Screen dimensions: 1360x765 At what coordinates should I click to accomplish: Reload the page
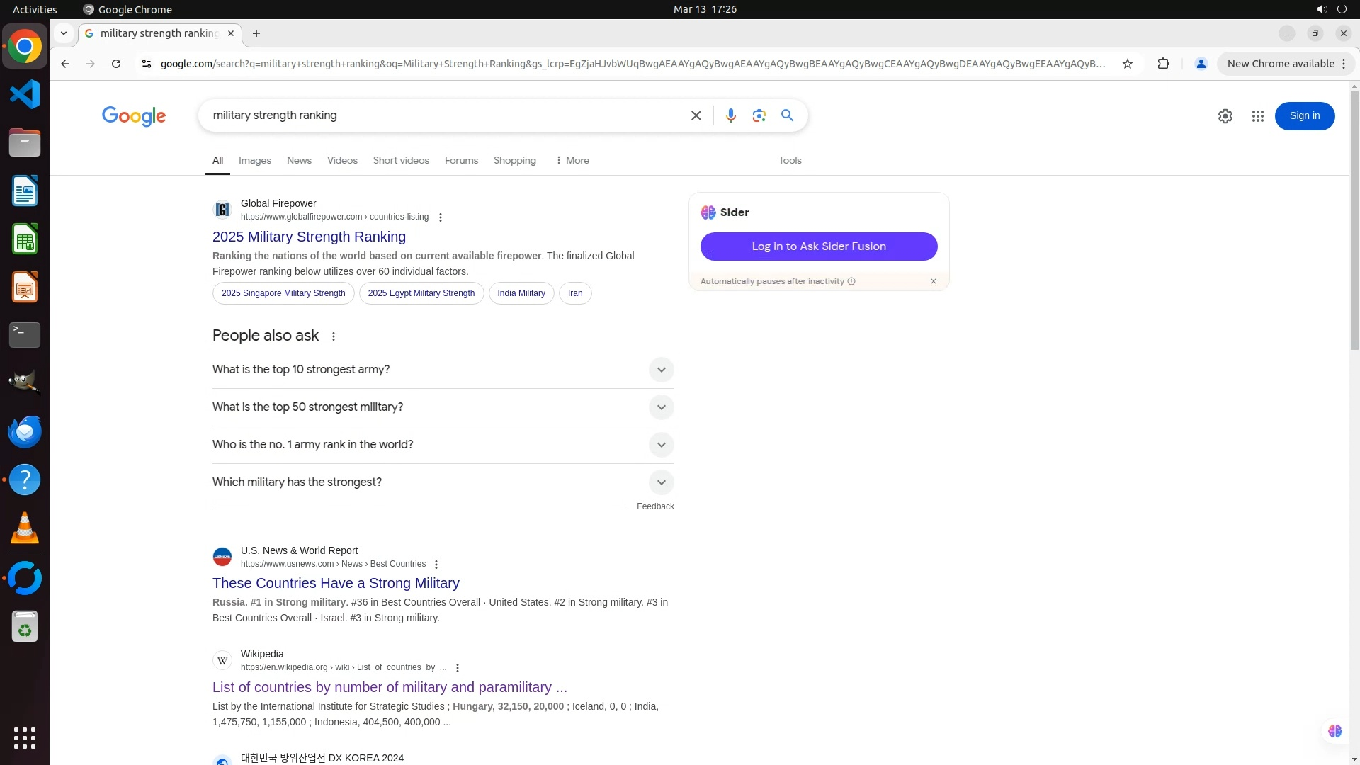pos(116,64)
